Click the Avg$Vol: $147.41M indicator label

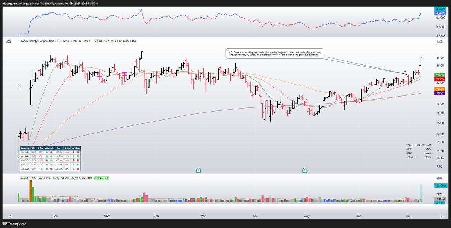point(82,179)
